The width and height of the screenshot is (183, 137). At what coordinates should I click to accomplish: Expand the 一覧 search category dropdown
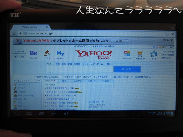coord(108,64)
